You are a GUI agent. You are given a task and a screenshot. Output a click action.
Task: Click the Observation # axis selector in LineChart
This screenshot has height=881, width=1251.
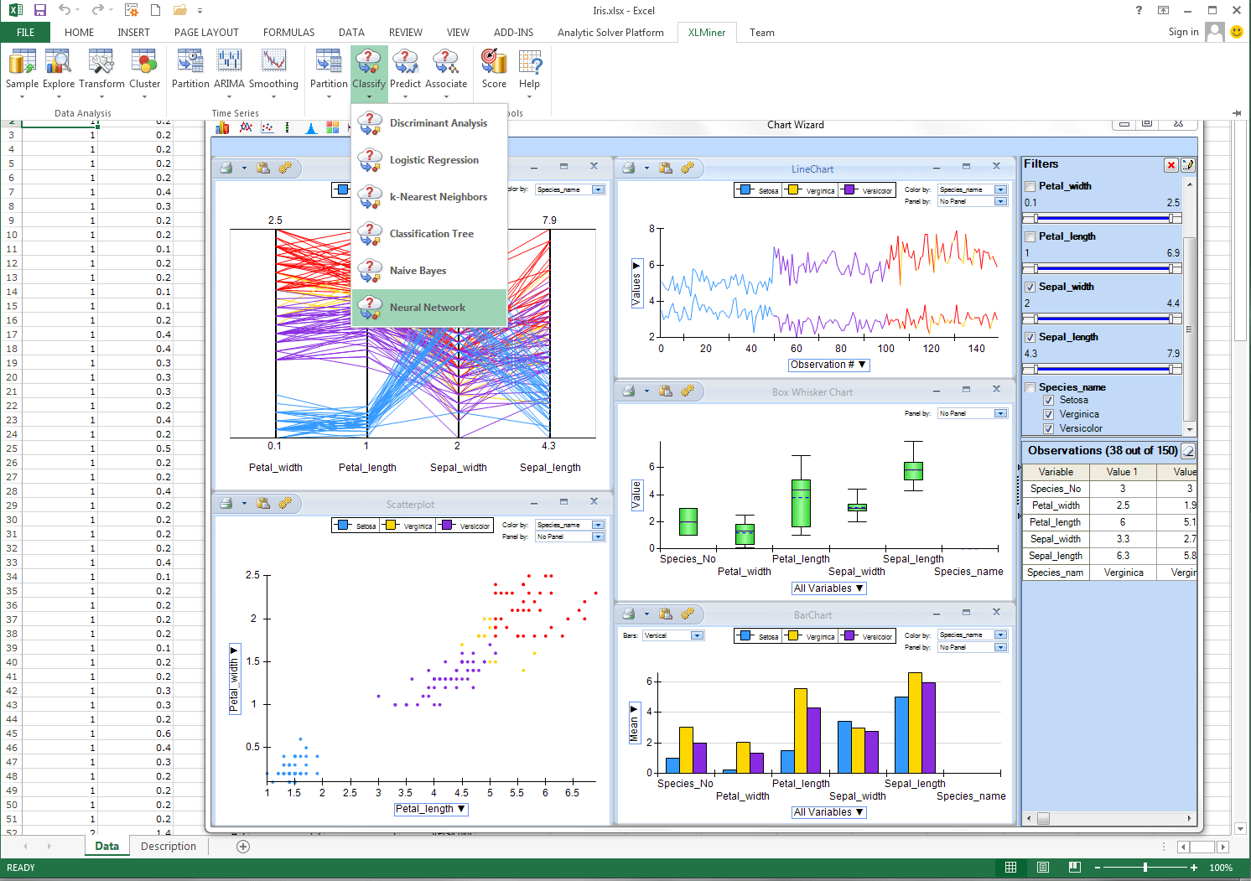point(828,365)
